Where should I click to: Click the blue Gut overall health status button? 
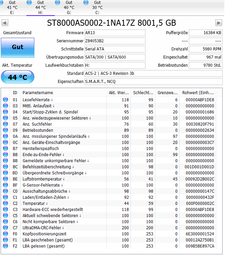[x=18, y=48]
